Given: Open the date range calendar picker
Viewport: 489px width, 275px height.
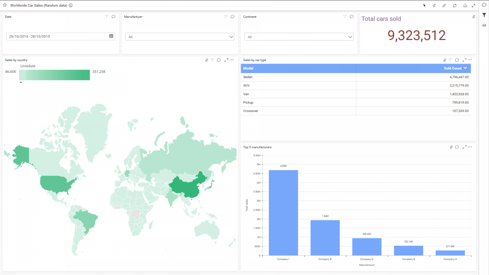Looking at the screenshot, I should [x=111, y=36].
